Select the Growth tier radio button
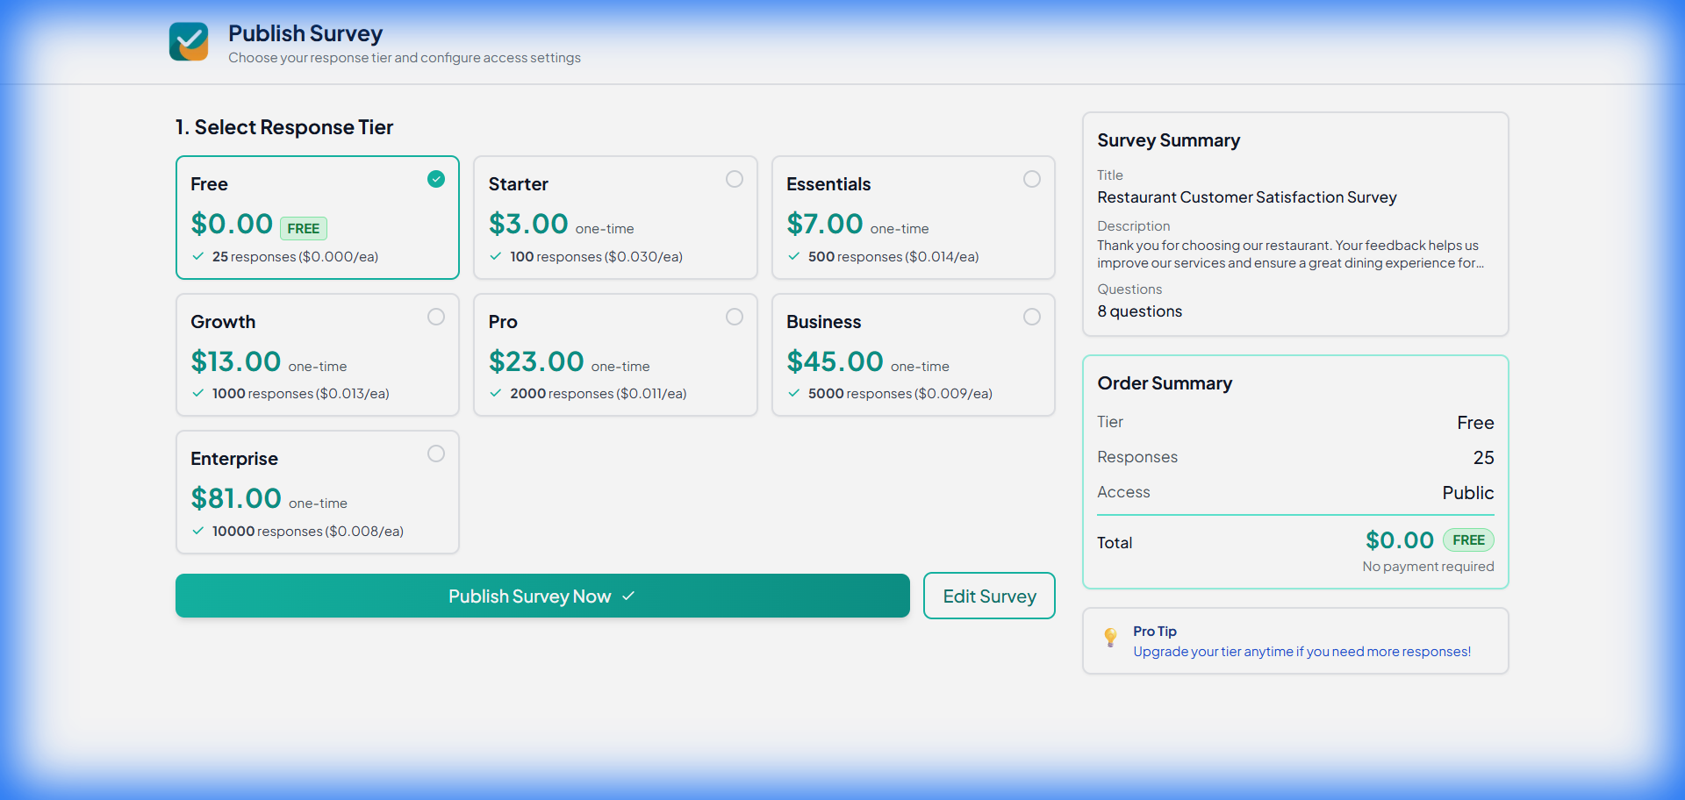1685x800 pixels. tap(436, 317)
